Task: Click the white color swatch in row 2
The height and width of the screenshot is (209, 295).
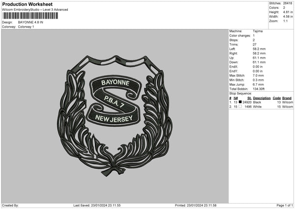Action: (240, 106)
